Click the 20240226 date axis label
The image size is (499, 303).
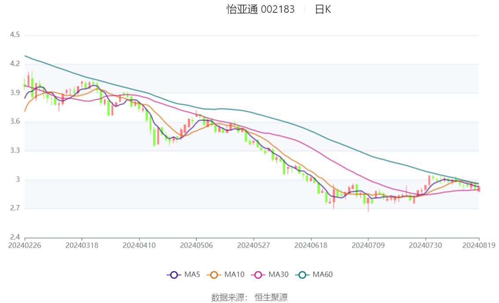pos(25,245)
